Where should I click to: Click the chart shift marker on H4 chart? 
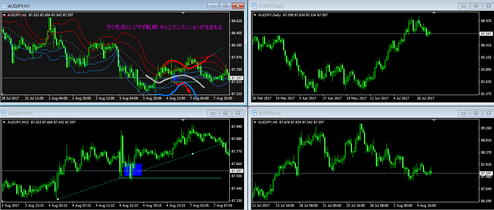pyautogui.click(x=434, y=120)
